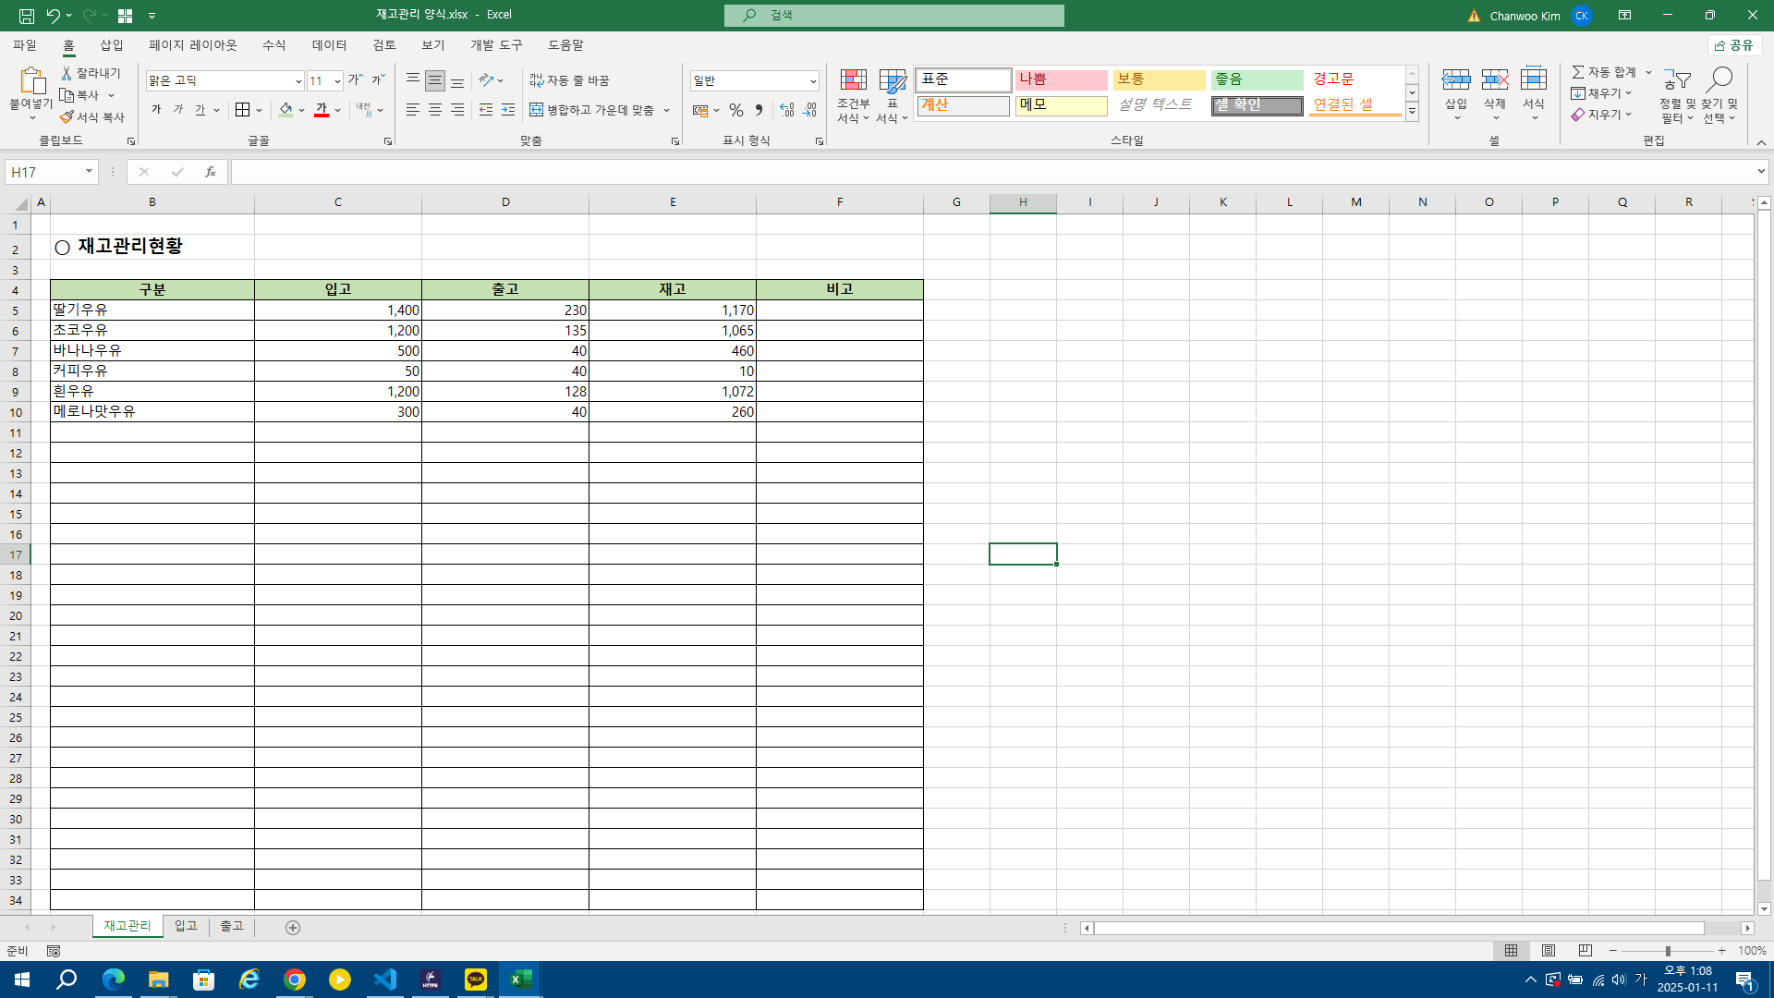The image size is (1774, 998).
Task: Toggle Wrap Text (자동 줄 바꿈)
Action: pyautogui.click(x=569, y=80)
